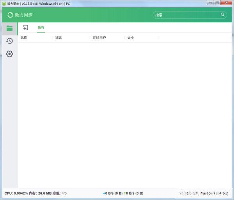Image resolution: width=234 pixels, height=200 pixels.
Task: Click the 微力同步 sync logo icon
Action: 10,15
